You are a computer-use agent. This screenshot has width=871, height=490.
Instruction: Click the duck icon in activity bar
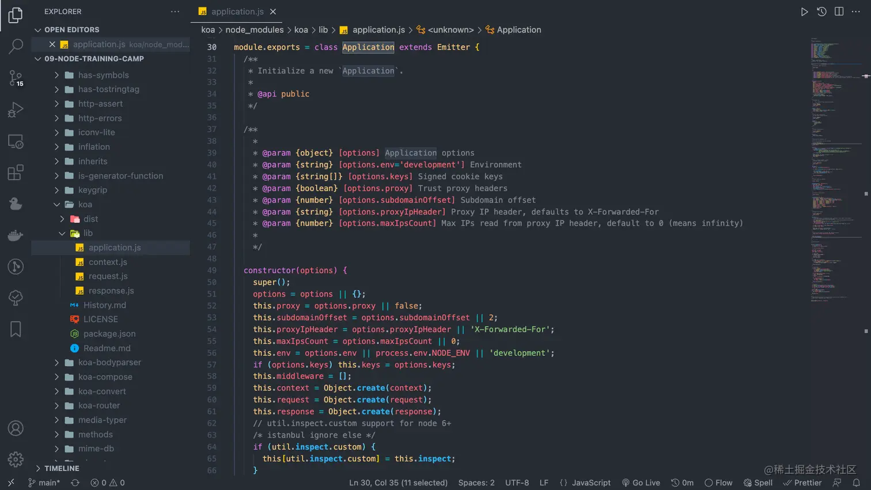point(16,204)
